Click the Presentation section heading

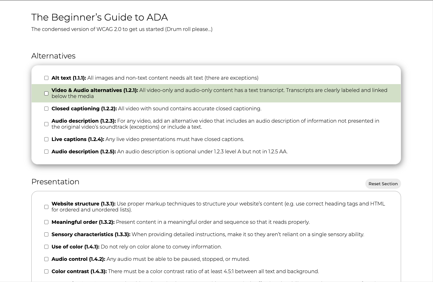coord(55,182)
